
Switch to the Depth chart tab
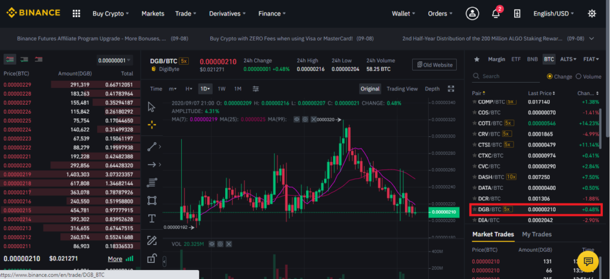click(x=432, y=89)
